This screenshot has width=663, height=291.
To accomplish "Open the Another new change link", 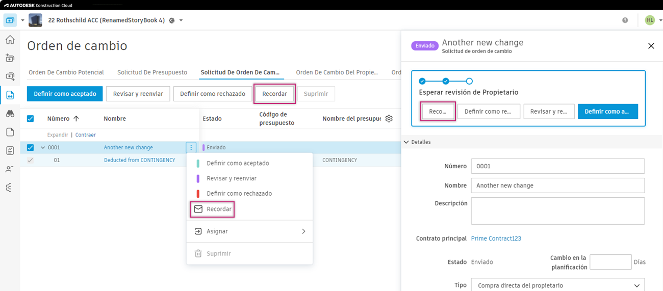I will 128,147.
